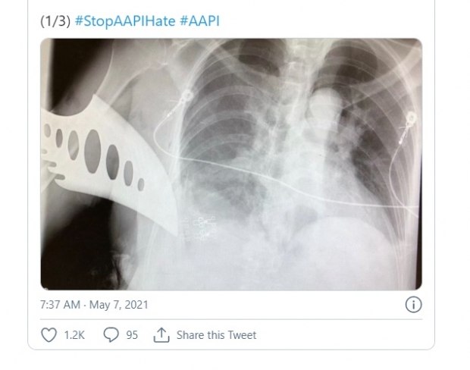Click the knife handle in the X-ray
The height and width of the screenshot is (370, 470).
(x=56, y=174)
